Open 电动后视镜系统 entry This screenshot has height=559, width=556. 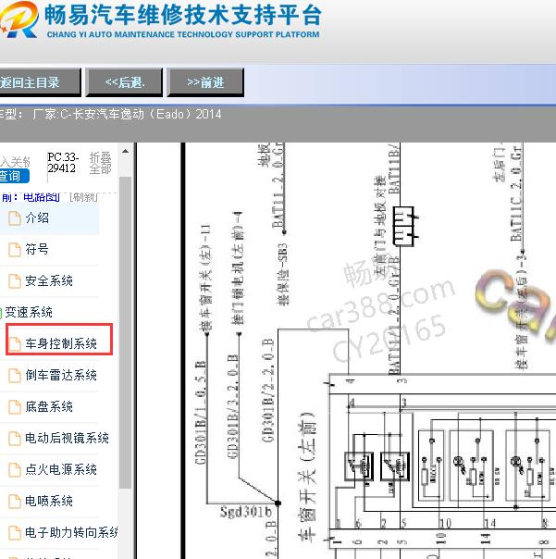pyautogui.click(x=67, y=438)
